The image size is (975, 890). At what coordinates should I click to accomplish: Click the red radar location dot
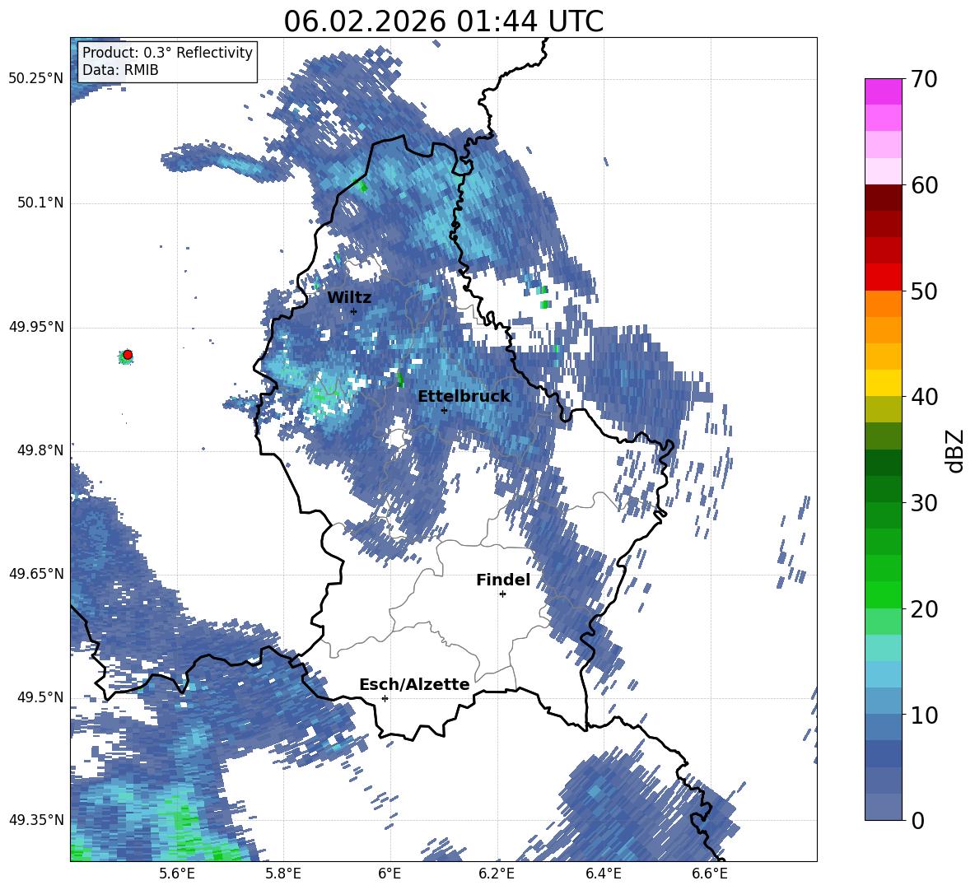point(128,355)
